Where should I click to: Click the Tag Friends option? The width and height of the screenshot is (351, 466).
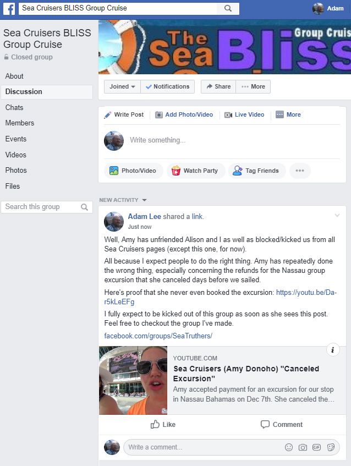[x=257, y=171]
